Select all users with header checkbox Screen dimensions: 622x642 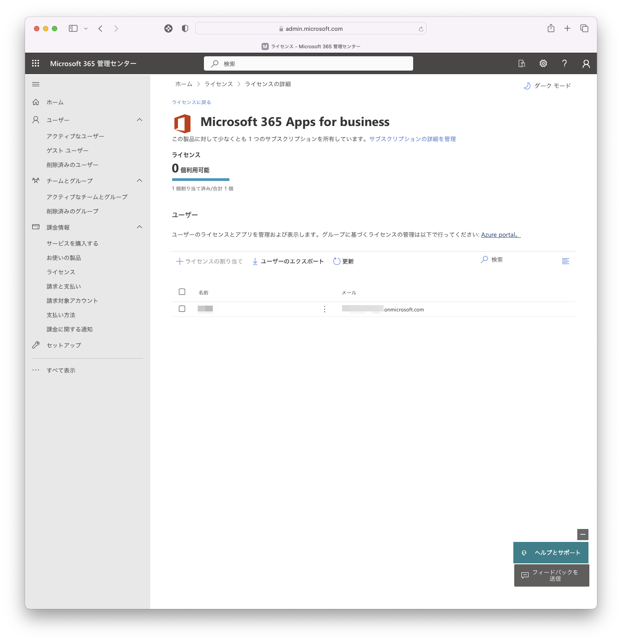tap(182, 292)
